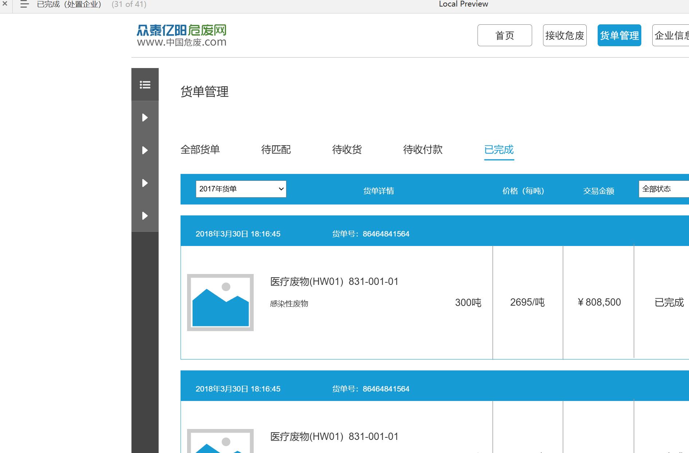Click the first order's 已完成 status
689x453 pixels.
tap(669, 302)
